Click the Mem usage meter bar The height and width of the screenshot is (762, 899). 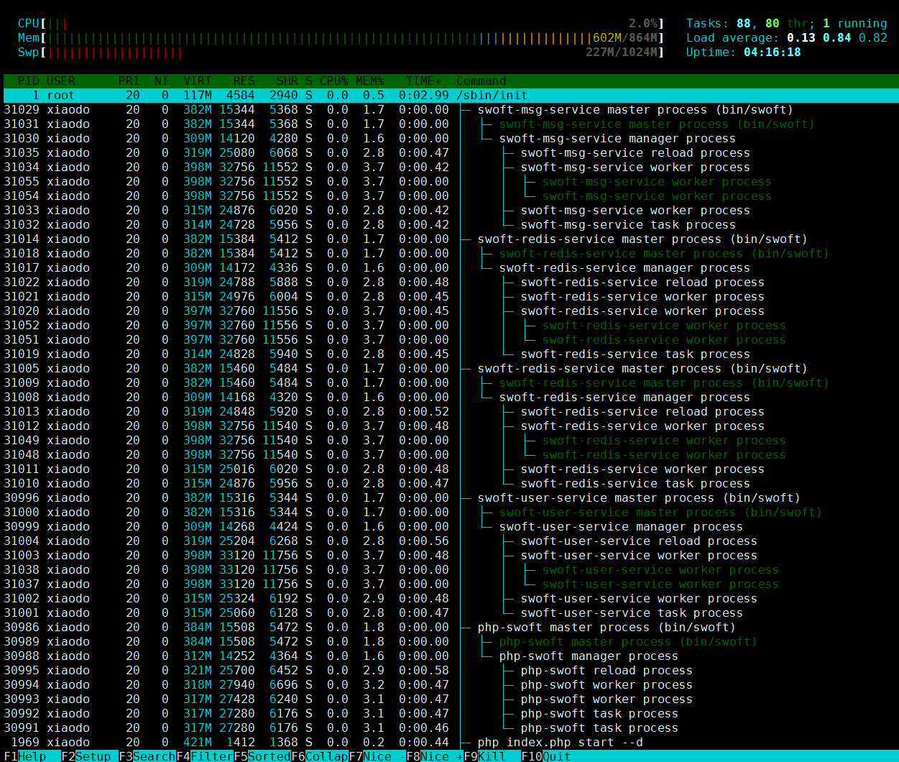pyautogui.click(x=341, y=37)
